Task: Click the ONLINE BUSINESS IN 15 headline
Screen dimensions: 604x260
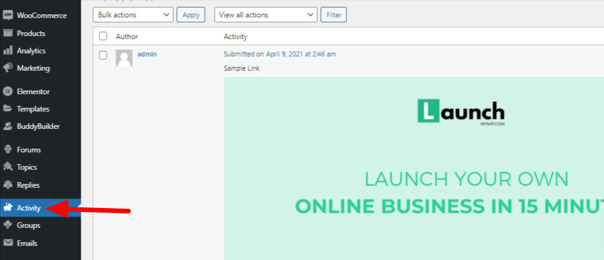Action: point(449,206)
